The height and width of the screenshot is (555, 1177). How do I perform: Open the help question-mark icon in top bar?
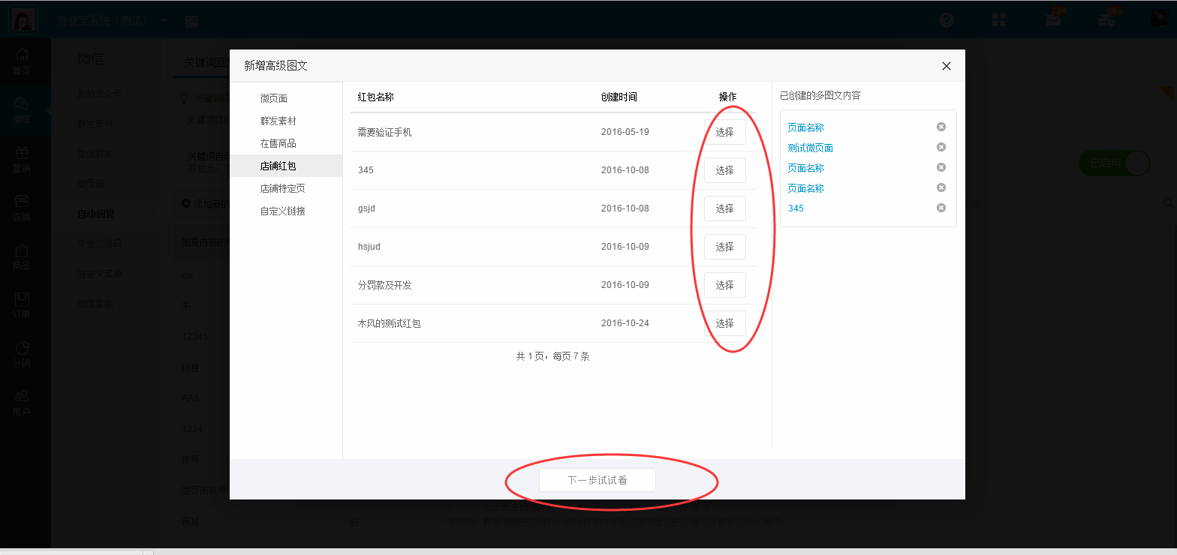(x=947, y=20)
